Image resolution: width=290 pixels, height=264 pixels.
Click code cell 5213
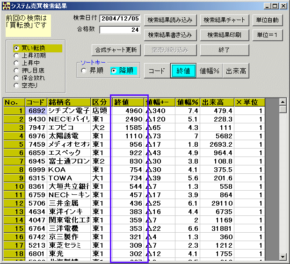click(x=36, y=245)
